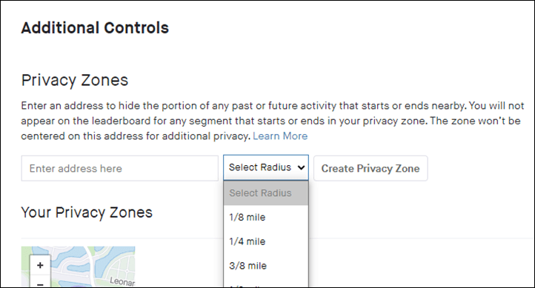Screen dimensions: 535x288
Task: Pick the 3/8 mile radius option
Action: click(266, 266)
